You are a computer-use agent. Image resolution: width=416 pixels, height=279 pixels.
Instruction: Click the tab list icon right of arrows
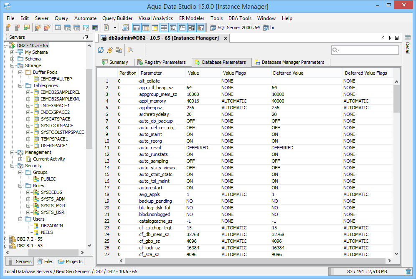click(x=397, y=38)
